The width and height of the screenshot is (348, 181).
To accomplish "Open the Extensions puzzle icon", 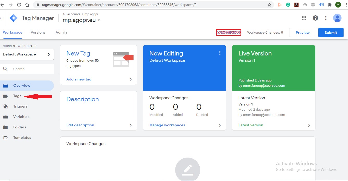I will [330, 5].
